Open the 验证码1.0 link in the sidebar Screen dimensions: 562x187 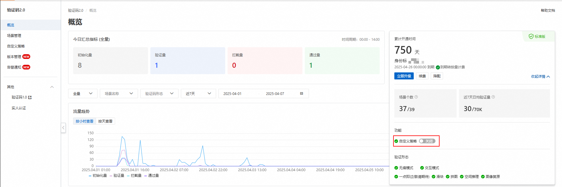19,97
